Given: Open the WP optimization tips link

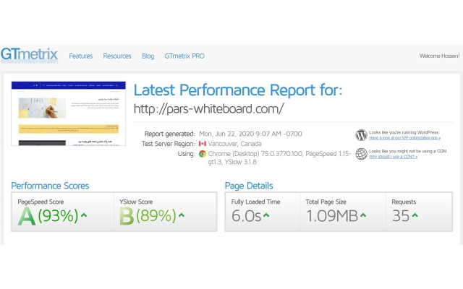Looking at the screenshot, I should point(404,138).
